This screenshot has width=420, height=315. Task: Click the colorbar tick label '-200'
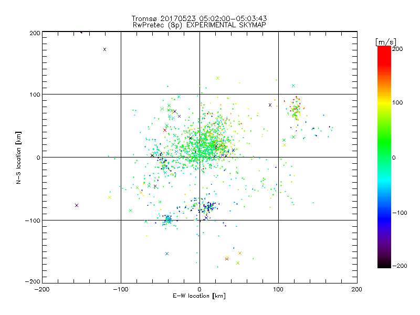[x=400, y=266]
